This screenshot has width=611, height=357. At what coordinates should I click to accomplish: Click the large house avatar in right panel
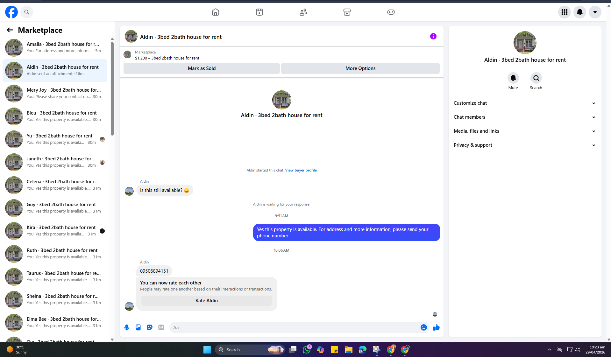point(525,43)
